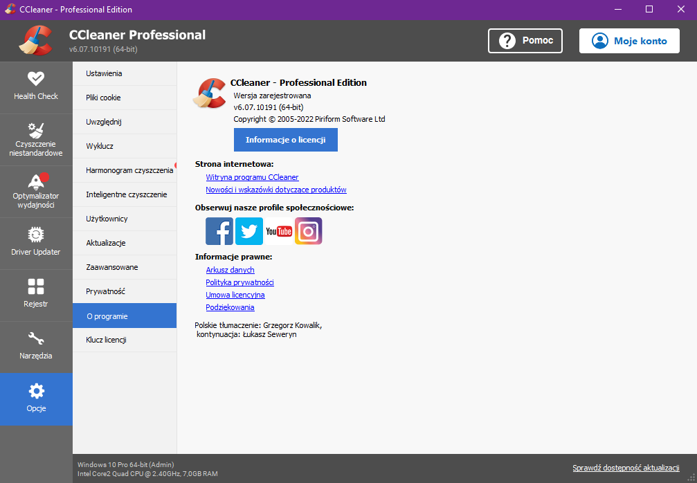Click Strona internetowa heading
The width and height of the screenshot is (697, 483).
coord(234,165)
